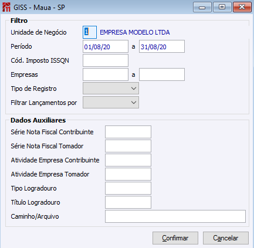Minimize the GISS window
Viewport: 254px width, 248px height.
[202, 7]
